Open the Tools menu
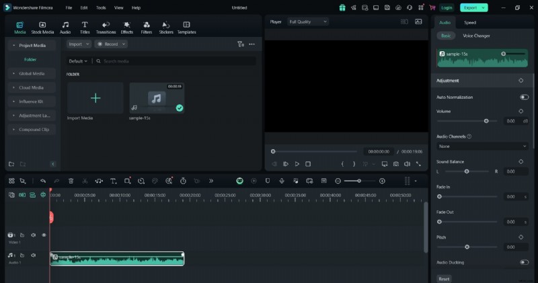The image size is (538, 283). 101,7
